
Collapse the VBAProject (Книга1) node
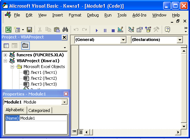click(x=5, y=61)
